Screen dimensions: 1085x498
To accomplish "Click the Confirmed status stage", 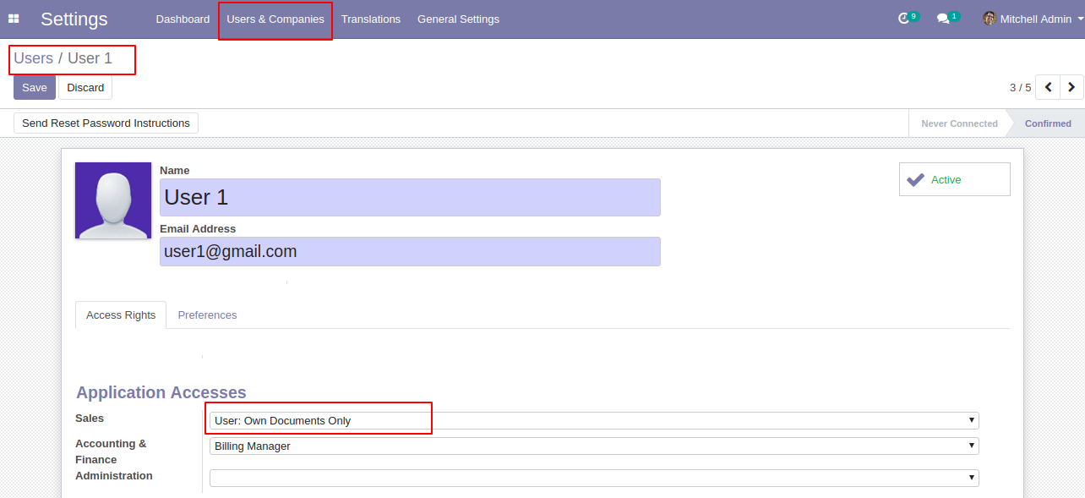I will pos(1048,123).
